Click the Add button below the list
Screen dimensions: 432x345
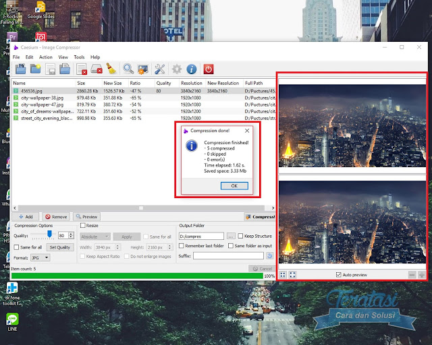pos(26,216)
